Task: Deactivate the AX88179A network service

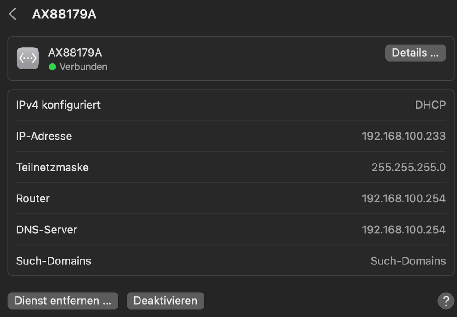Action: tap(165, 301)
